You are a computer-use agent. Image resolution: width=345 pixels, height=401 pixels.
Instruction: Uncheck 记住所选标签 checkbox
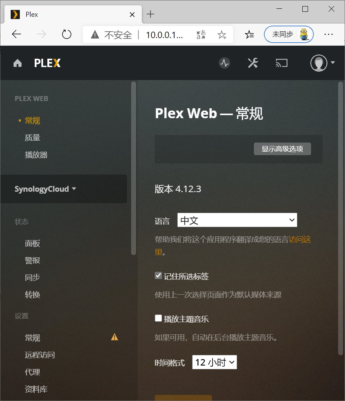click(x=158, y=276)
